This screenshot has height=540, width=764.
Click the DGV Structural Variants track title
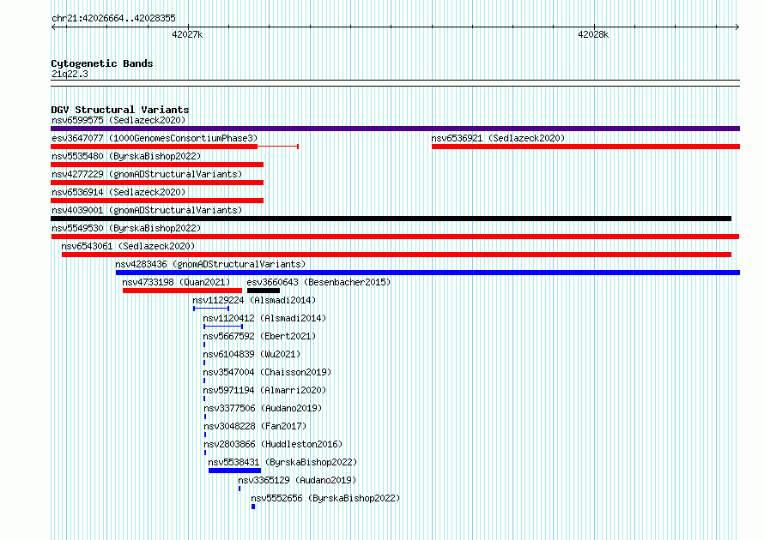point(120,110)
